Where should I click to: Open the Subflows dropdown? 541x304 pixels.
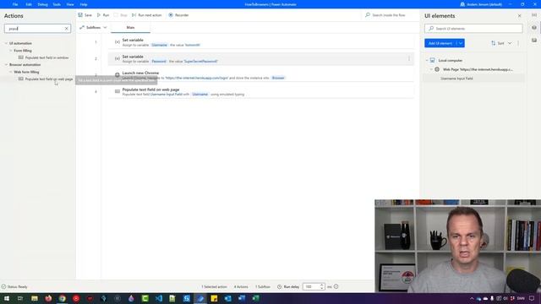pyautogui.click(x=94, y=27)
